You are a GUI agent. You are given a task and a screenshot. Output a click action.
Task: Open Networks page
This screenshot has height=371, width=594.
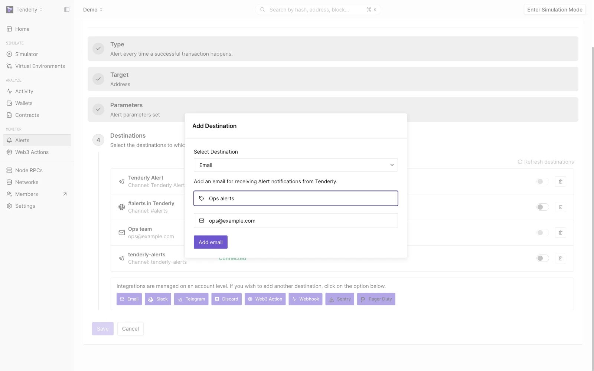37,182
